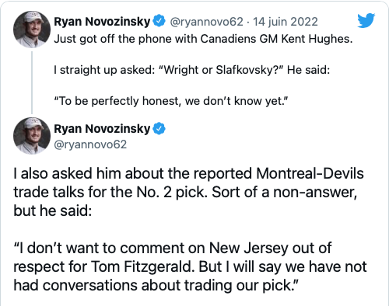389x306 pixels.
Task: Click the verified badge beside the date line
Action: (159, 21)
